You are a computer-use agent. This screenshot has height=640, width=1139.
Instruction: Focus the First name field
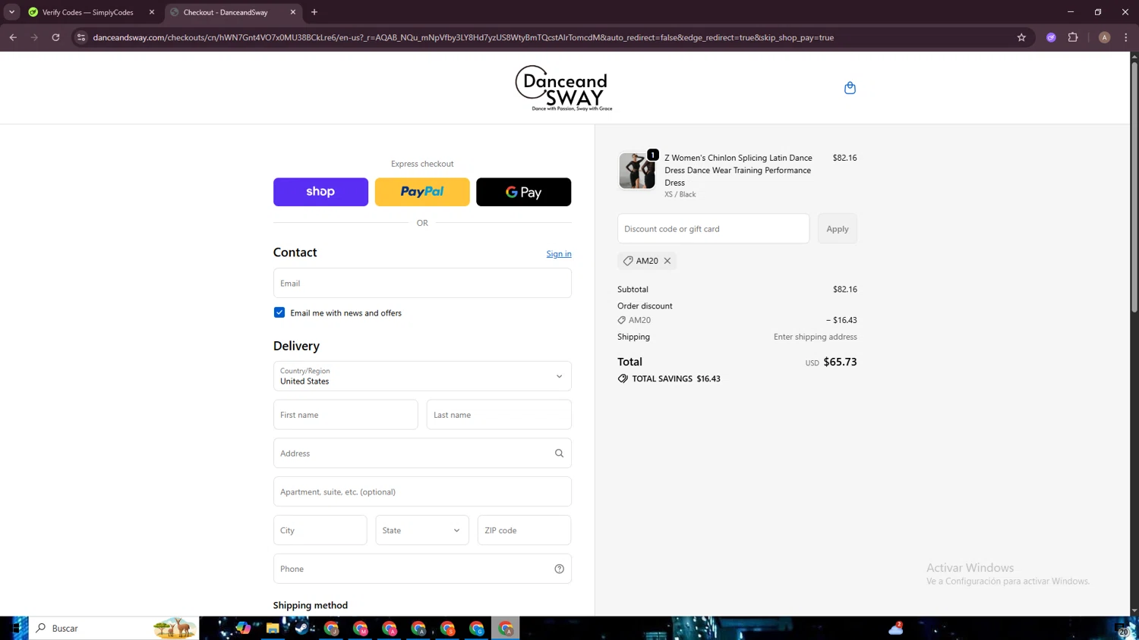click(x=345, y=415)
